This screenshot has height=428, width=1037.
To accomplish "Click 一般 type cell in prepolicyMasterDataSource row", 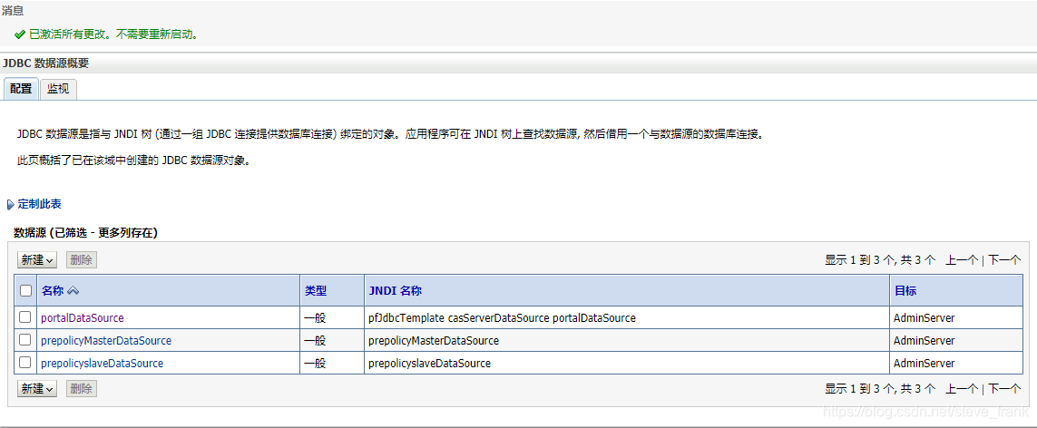I will 315,341.
